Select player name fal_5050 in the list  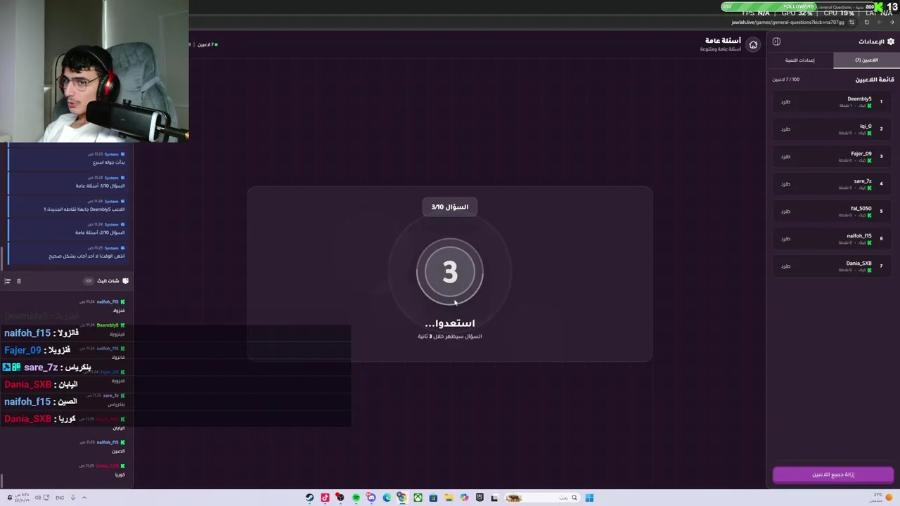[x=861, y=209]
